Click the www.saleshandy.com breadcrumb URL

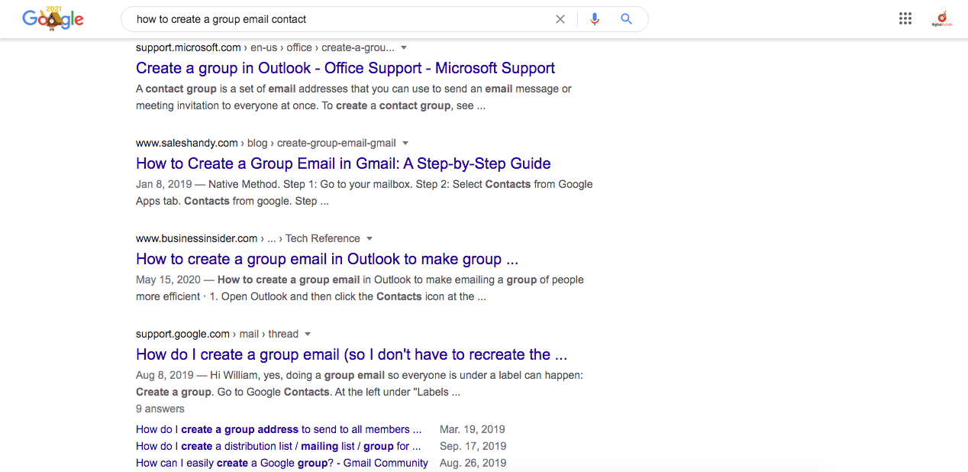[187, 143]
